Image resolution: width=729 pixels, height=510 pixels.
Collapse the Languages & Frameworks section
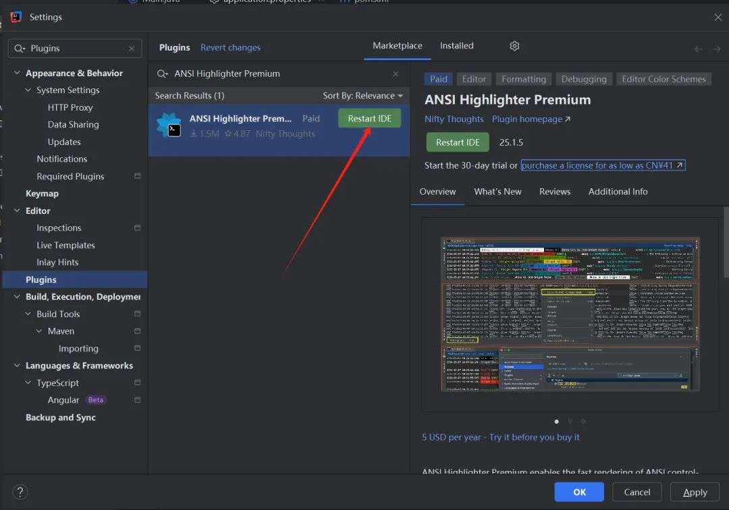[x=17, y=366]
